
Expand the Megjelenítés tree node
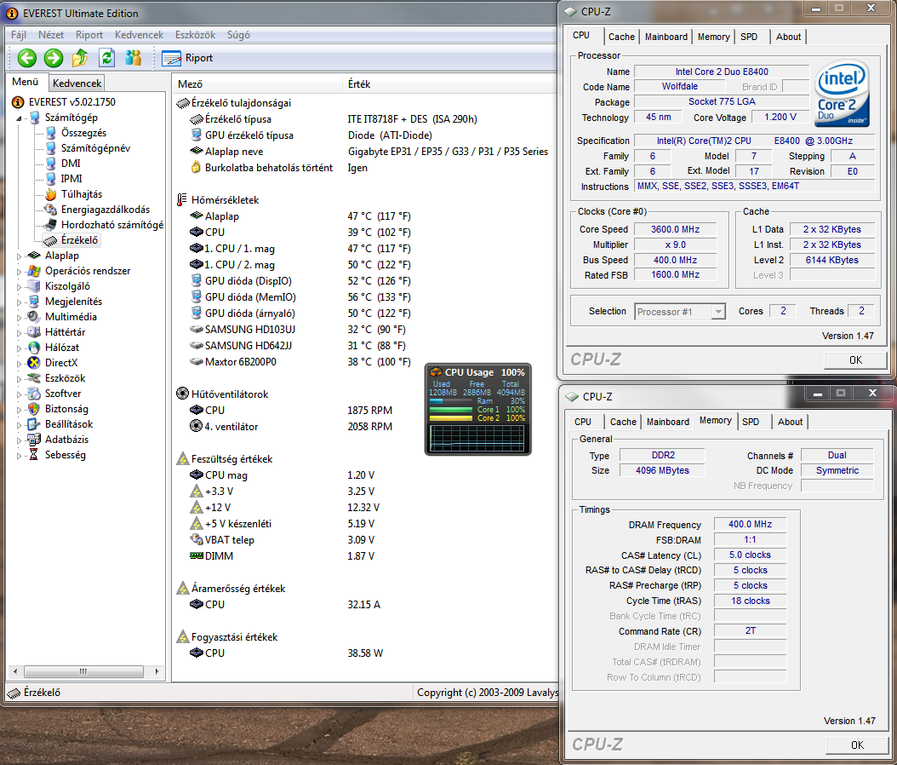[x=19, y=302]
